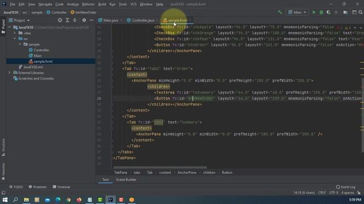This screenshot has width=364, height=204.
Task: Open the Navigate menu
Action: pyautogui.click(x=45, y=4)
